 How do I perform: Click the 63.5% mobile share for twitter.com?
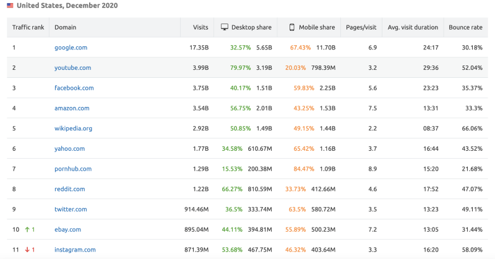coord(297,209)
